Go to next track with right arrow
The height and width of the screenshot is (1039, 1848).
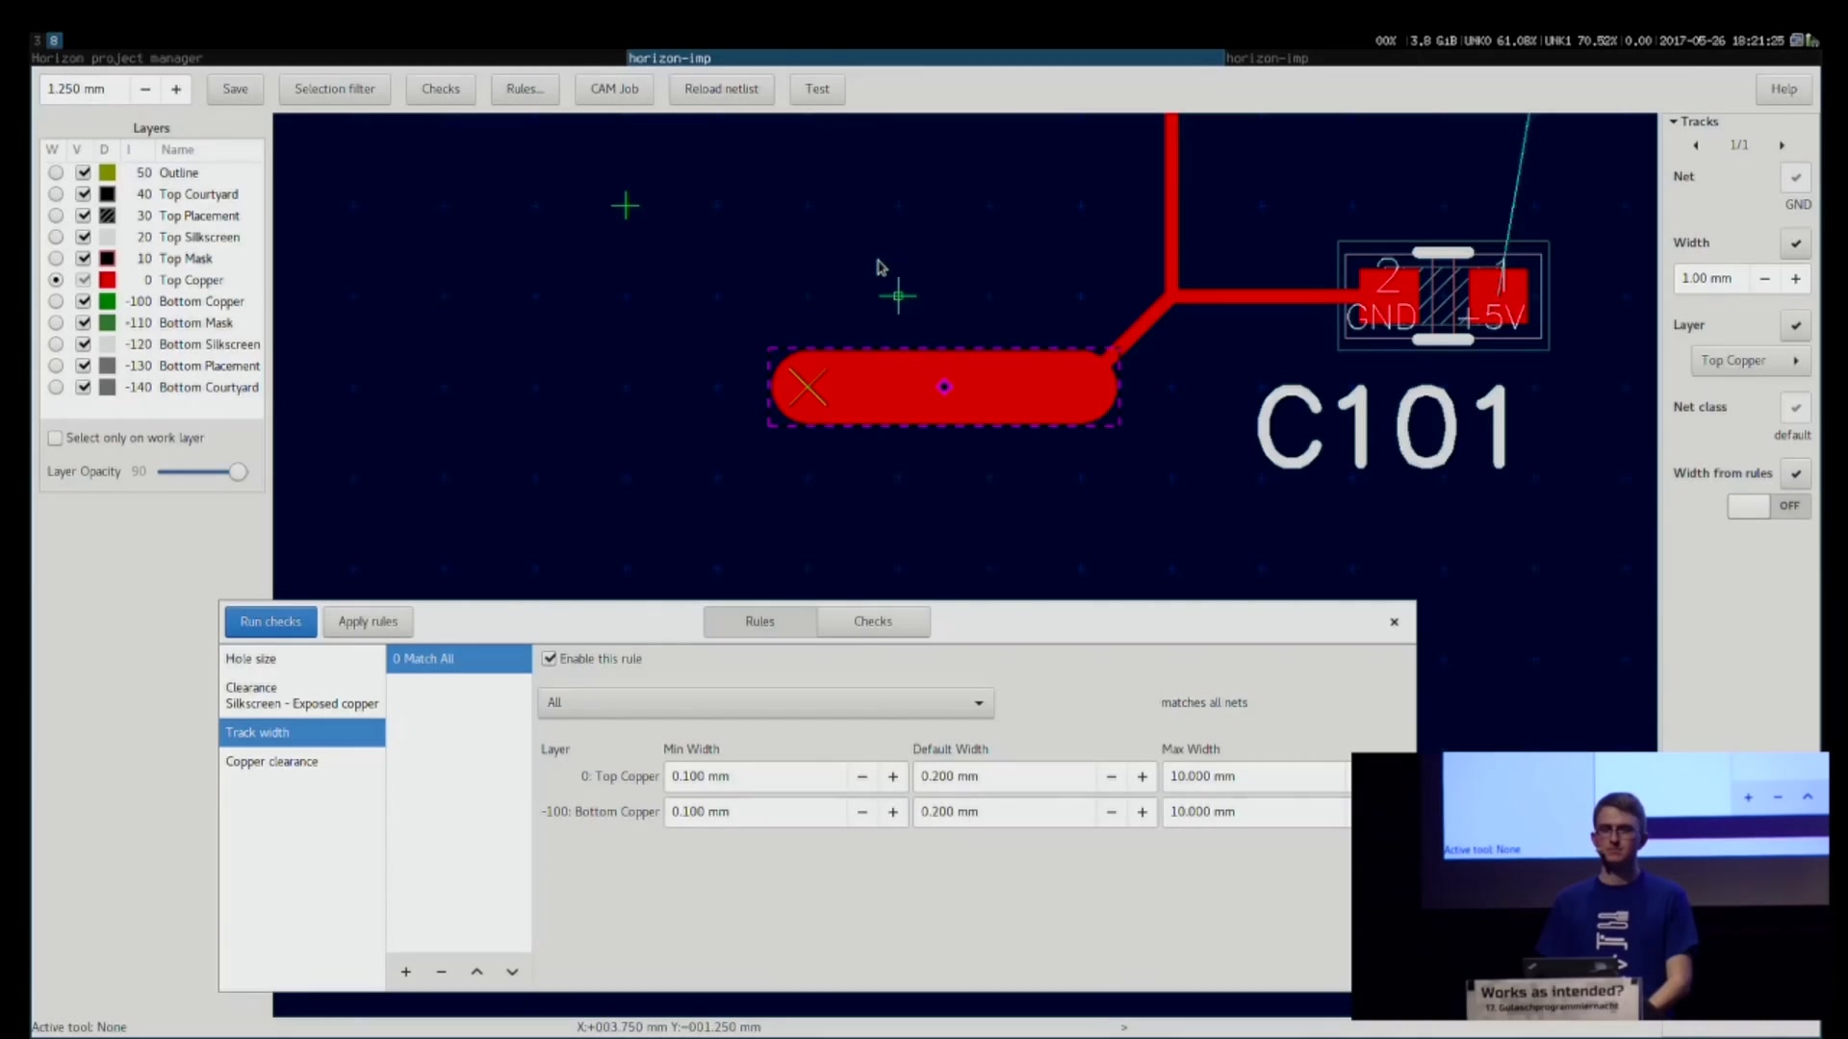1782,145
